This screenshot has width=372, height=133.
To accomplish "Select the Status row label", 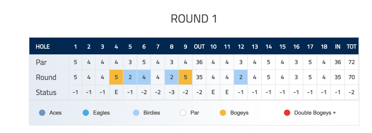I will click(x=46, y=92).
